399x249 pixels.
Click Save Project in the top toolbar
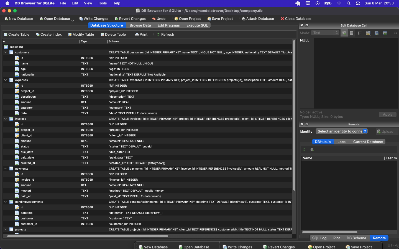(220, 19)
